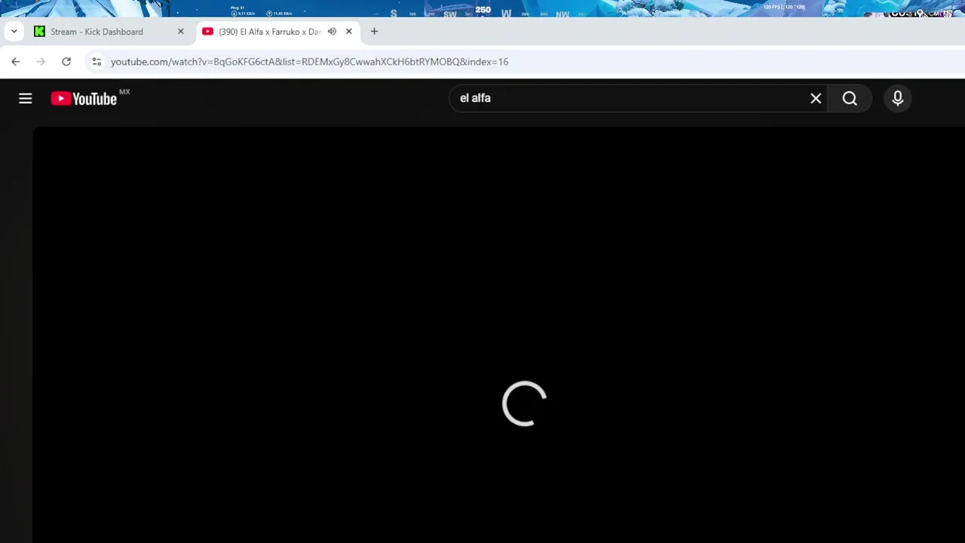Open a new browser tab
The image size is (965, 543).
[374, 32]
